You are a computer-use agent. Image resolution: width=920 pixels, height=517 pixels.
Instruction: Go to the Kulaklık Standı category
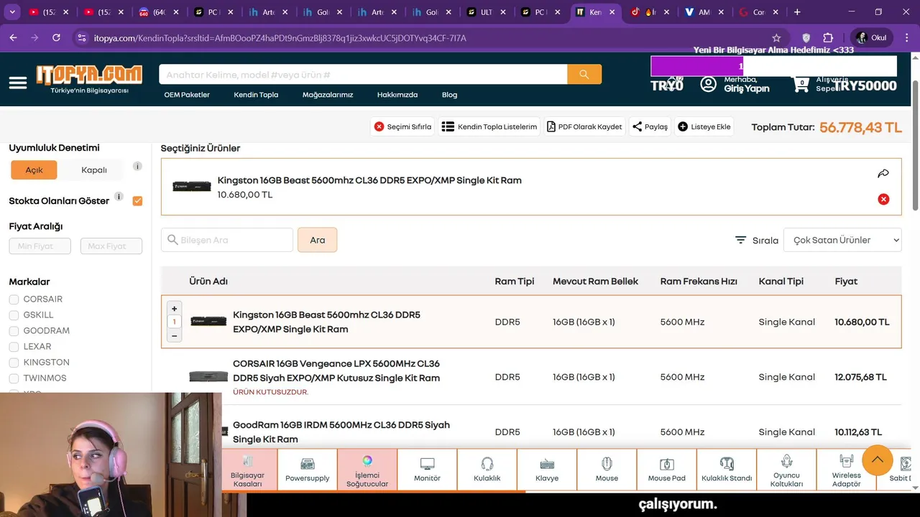point(727,470)
